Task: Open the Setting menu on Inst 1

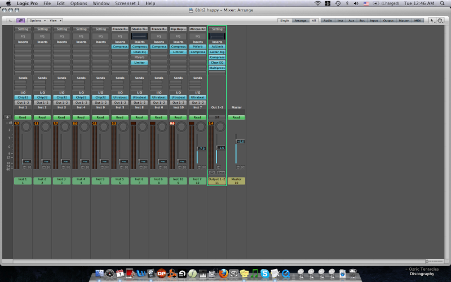Action: [23, 29]
